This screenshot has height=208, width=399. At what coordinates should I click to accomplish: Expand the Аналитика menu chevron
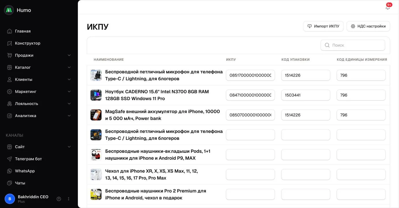[x=69, y=116]
